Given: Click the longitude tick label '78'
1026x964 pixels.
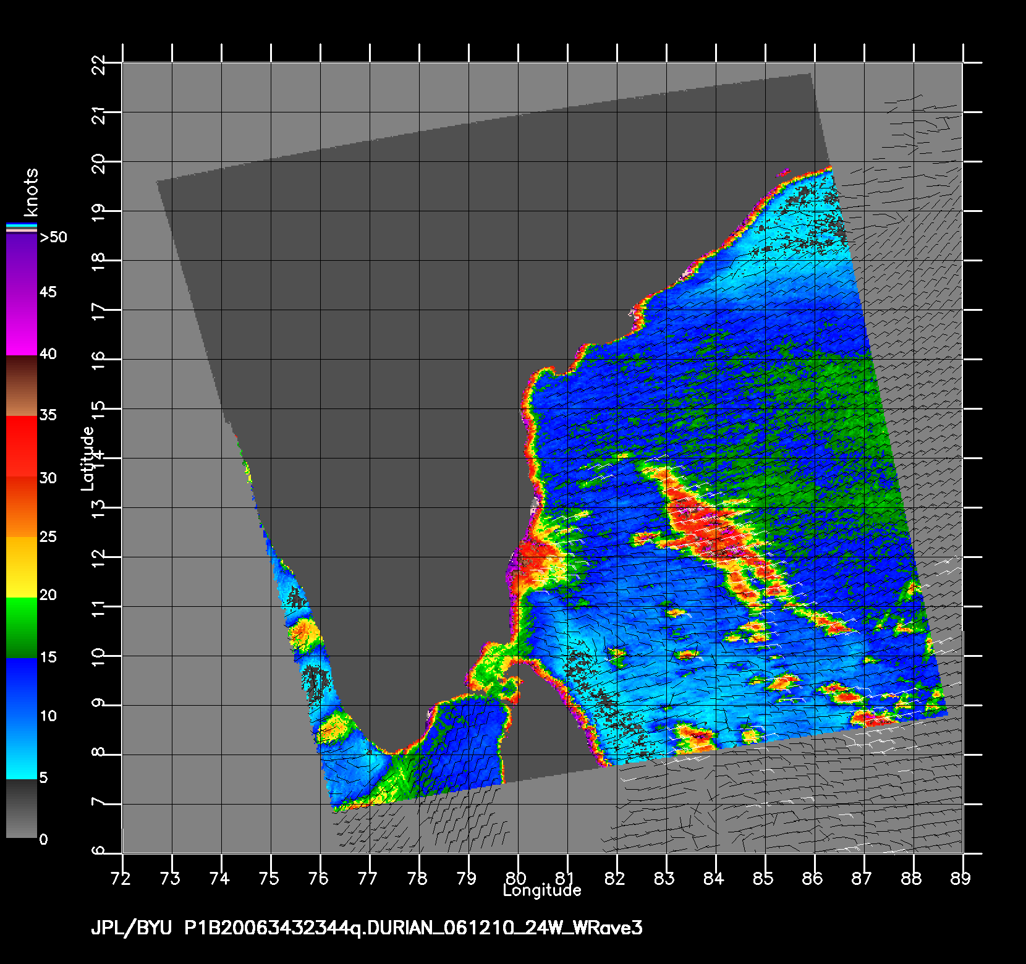Looking at the screenshot, I should point(418,879).
